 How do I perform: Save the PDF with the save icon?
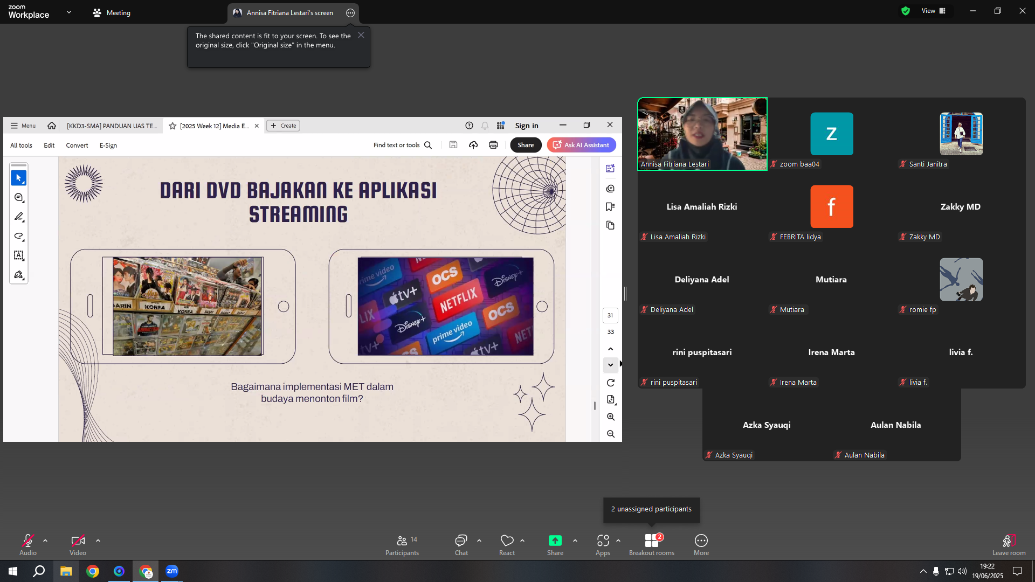[453, 145]
